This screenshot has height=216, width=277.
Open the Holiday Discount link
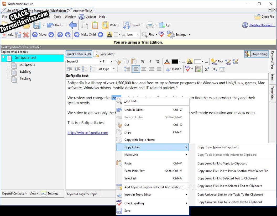tap(261, 25)
